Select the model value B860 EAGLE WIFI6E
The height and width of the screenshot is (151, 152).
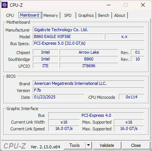coord(68,36)
